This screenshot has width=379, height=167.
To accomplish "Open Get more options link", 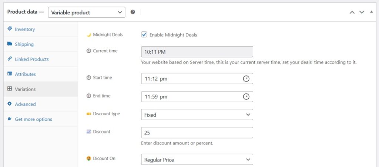I will [x=33, y=119].
